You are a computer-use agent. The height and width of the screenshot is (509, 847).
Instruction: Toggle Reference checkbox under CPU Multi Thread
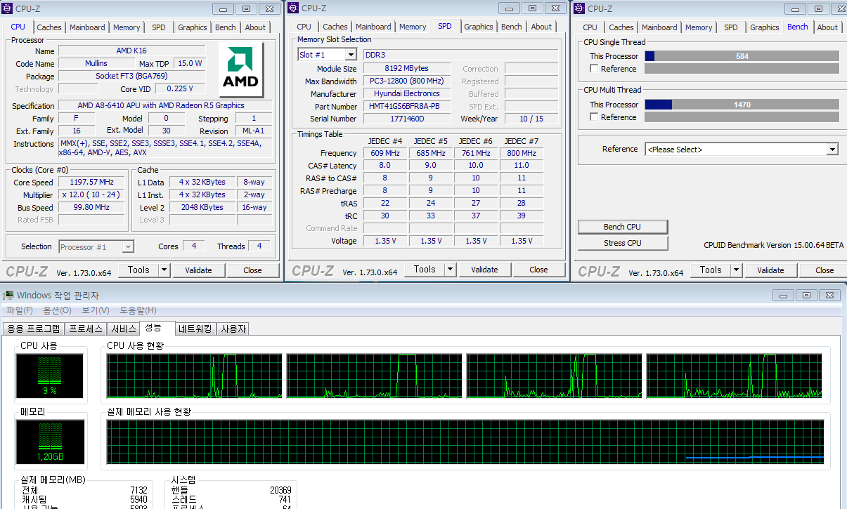594,117
